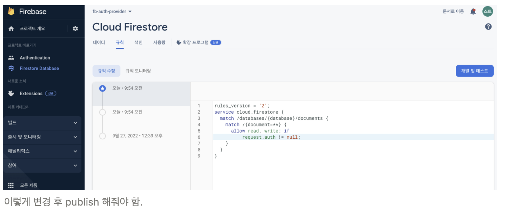Collapse the 애널리틱스 section
The image size is (505, 215).
pyautogui.click(x=40, y=151)
